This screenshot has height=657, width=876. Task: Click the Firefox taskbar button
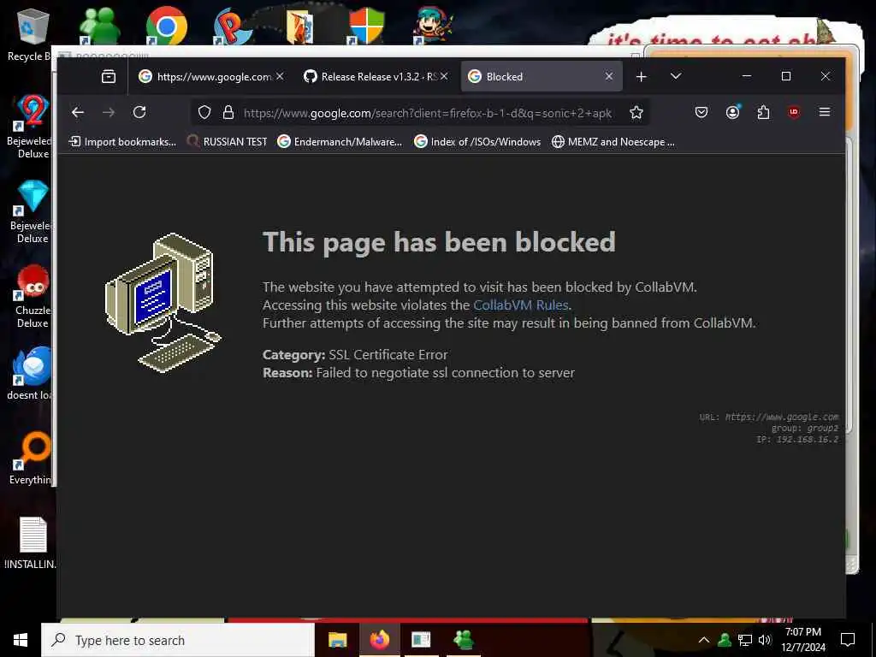pyautogui.click(x=379, y=640)
